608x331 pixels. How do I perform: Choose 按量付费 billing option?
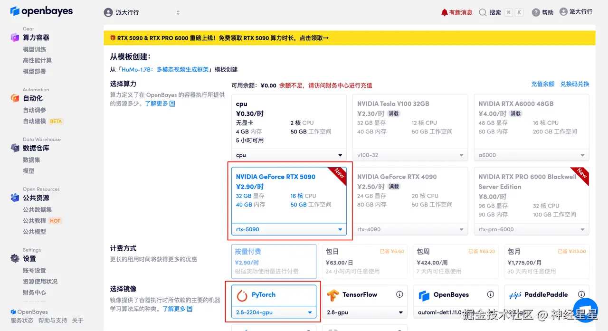click(x=274, y=261)
